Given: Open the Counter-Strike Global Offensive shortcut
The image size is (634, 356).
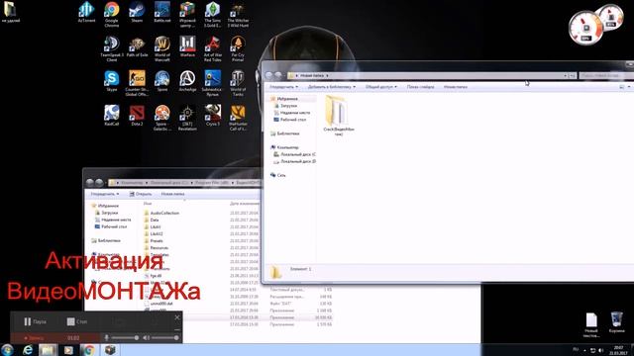Looking at the screenshot, I should pos(137,83).
